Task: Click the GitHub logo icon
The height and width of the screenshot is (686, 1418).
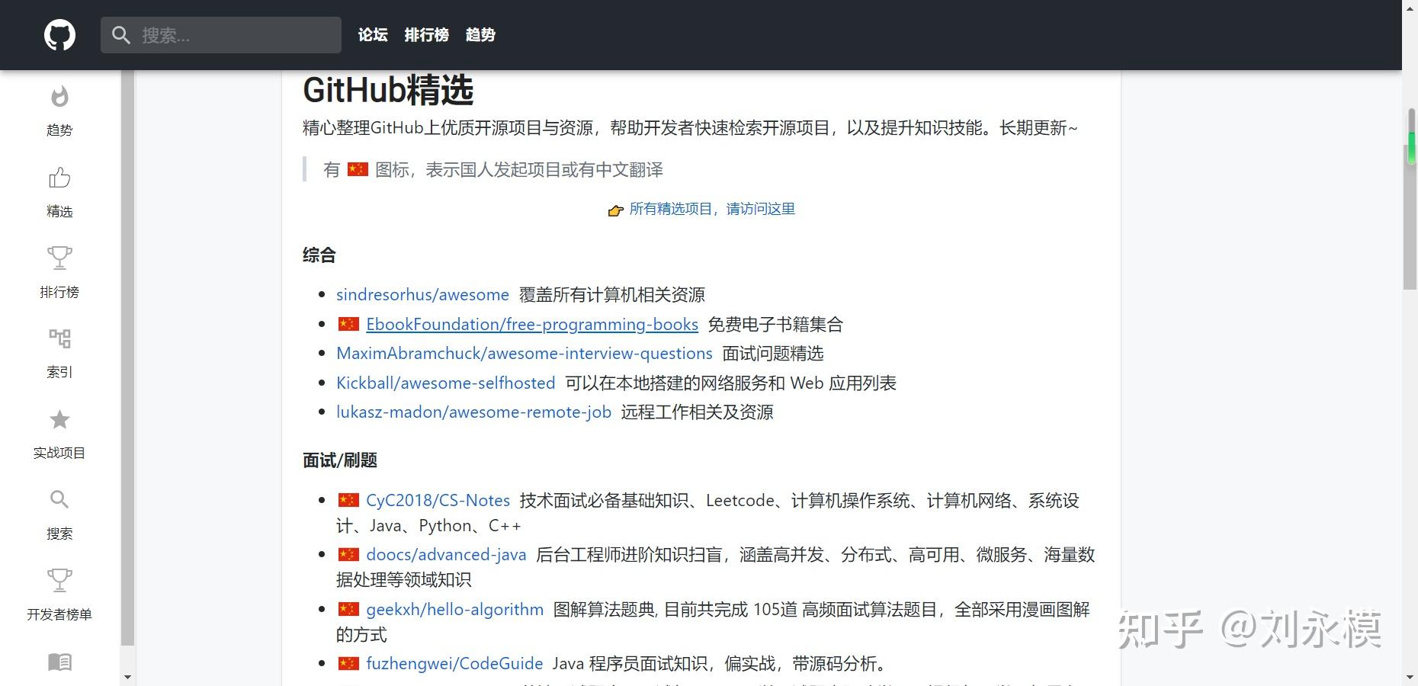Action: click(59, 34)
